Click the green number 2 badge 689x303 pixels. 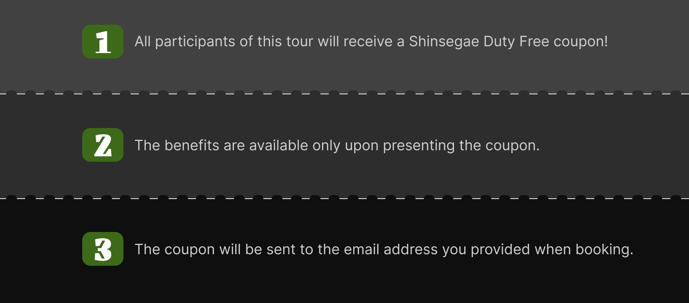coord(103,145)
